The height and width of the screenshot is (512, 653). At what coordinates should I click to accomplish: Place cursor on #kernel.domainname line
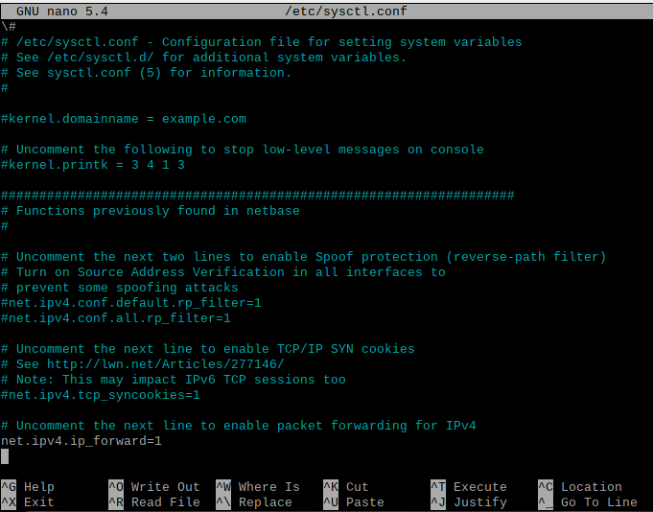[123, 119]
